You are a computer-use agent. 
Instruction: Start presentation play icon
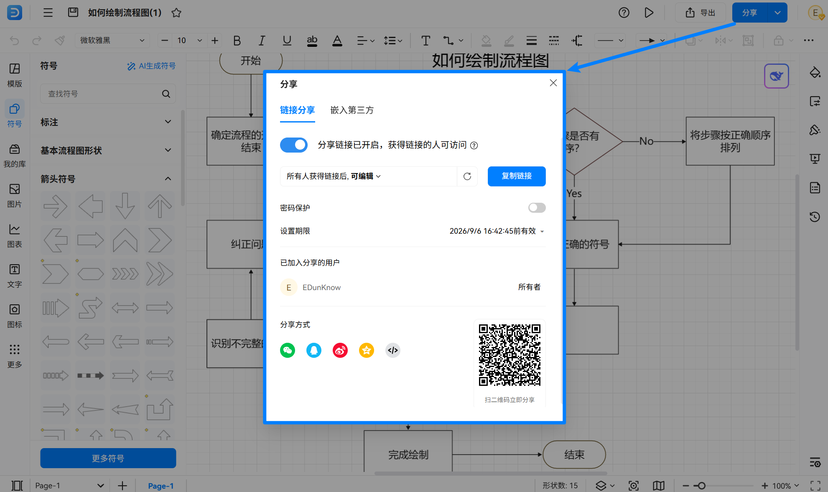pyautogui.click(x=649, y=13)
